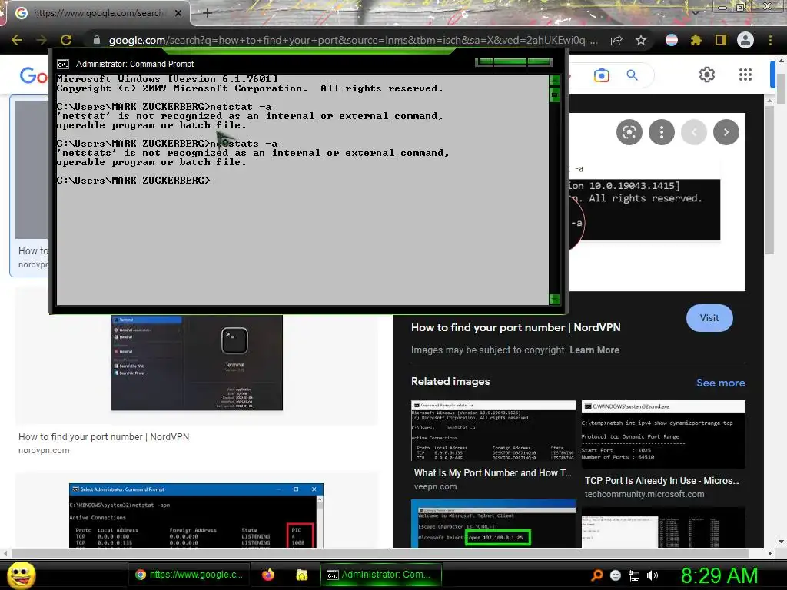Open Google quick settings gear

click(x=707, y=75)
